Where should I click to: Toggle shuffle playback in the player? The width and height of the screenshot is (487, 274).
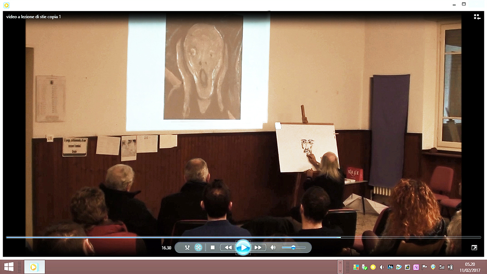point(187,247)
